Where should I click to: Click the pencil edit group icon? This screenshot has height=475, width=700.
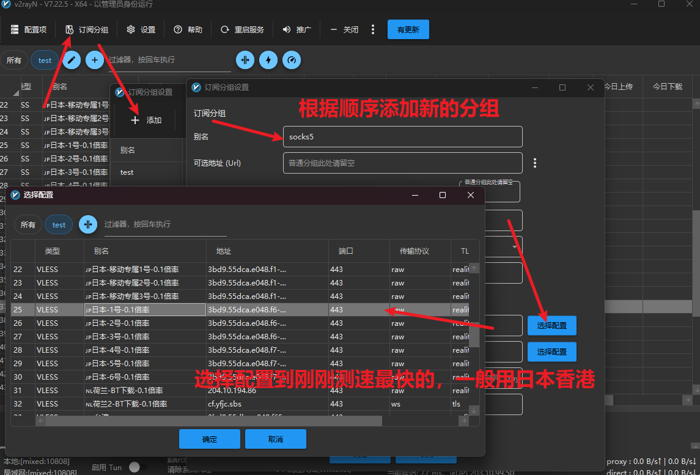click(x=72, y=60)
